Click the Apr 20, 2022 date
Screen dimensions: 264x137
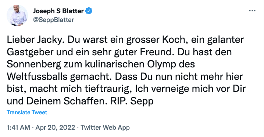click(x=55, y=127)
